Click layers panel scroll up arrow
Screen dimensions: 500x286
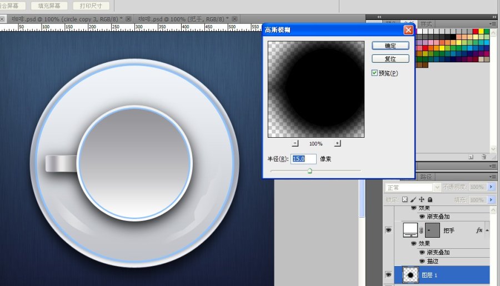tap(493, 210)
